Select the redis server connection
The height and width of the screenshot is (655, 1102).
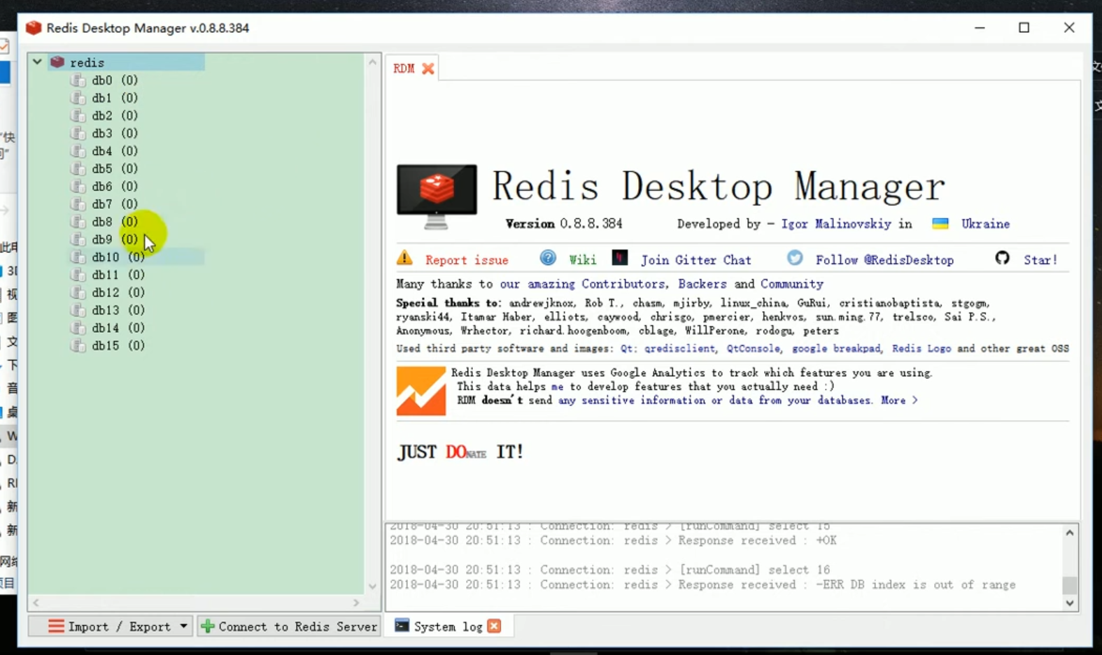[87, 62]
